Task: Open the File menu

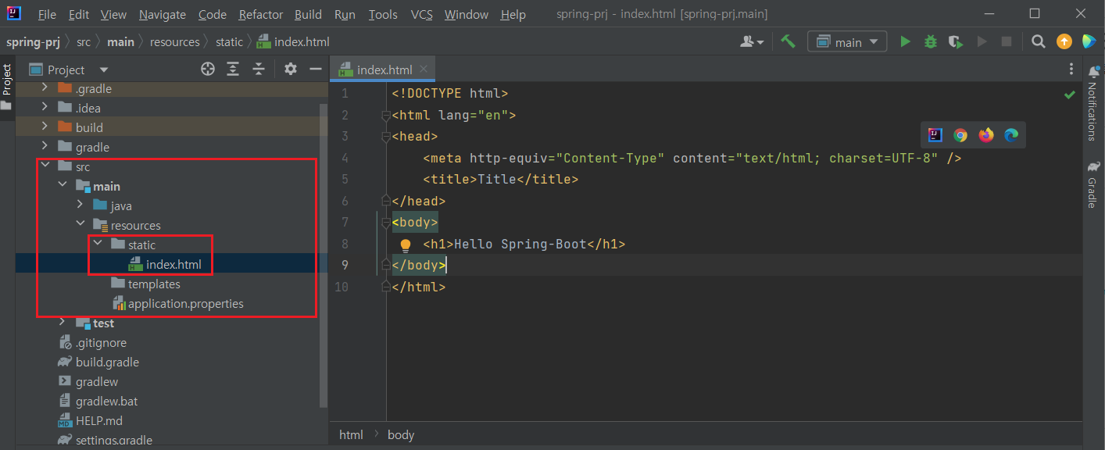Action: tap(46, 15)
